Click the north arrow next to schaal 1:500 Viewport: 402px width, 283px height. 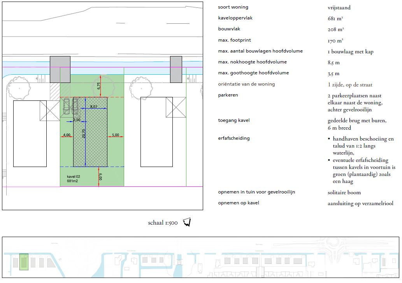tap(187, 222)
